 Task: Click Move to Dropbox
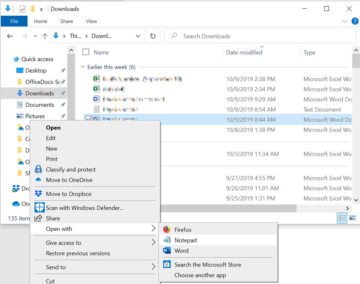tap(95, 194)
